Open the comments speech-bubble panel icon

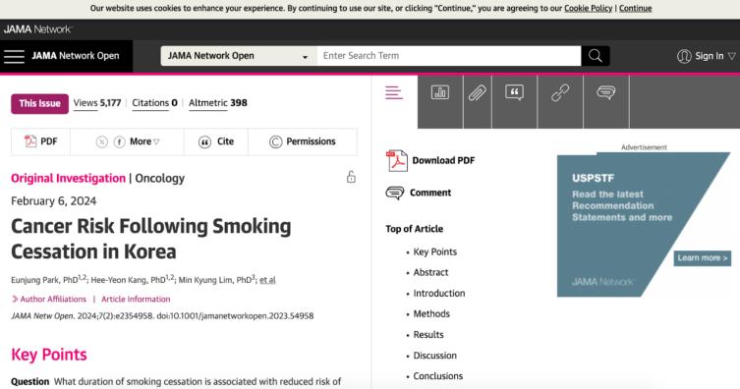[606, 92]
